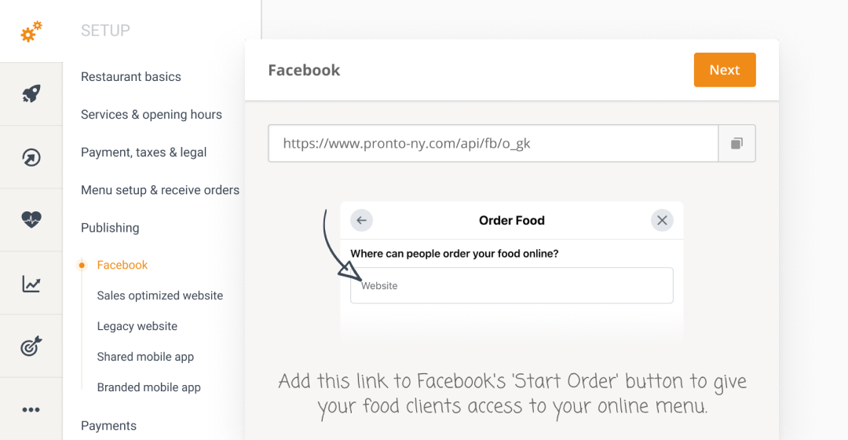This screenshot has height=440, width=848.
Task: Expand Payment, taxes & legal section
Action: click(x=144, y=152)
